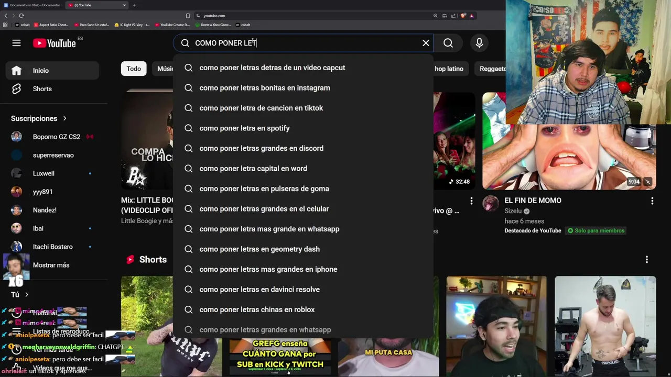Click the YouTube logo
The width and height of the screenshot is (671, 377).
pos(55,43)
